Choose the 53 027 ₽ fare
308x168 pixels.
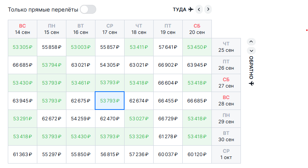point(139,118)
